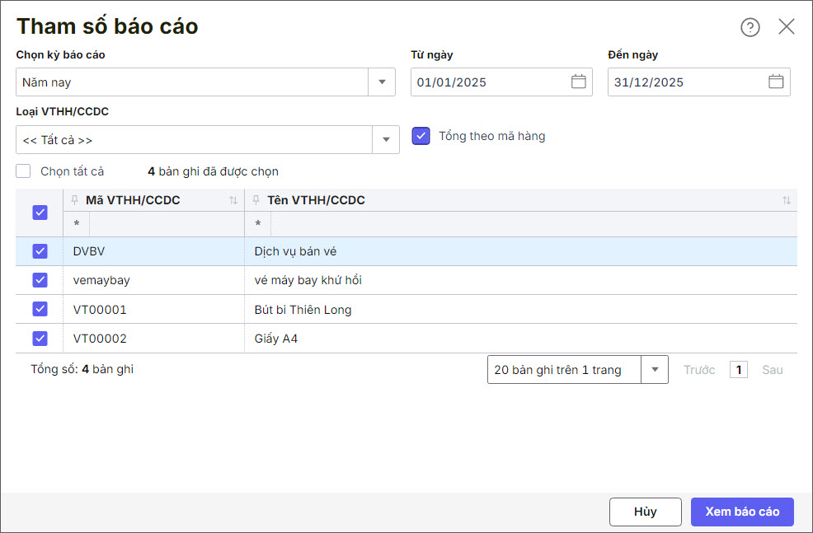Image resolution: width=813 pixels, height=533 pixels.
Task: Expand the Chọn kỳ báo cáo dropdown
Action: click(382, 82)
